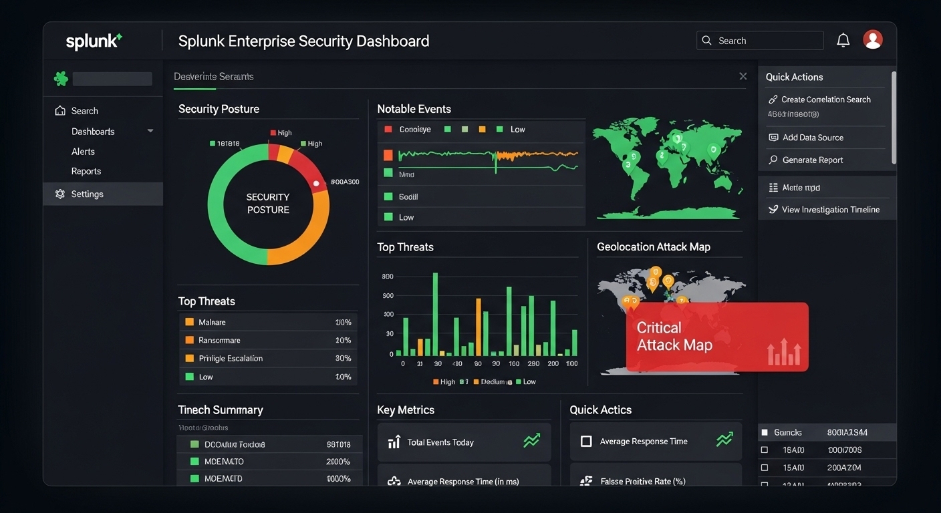
Task: Click the Total Events Today chart icon
Action: [x=394, y=442]
